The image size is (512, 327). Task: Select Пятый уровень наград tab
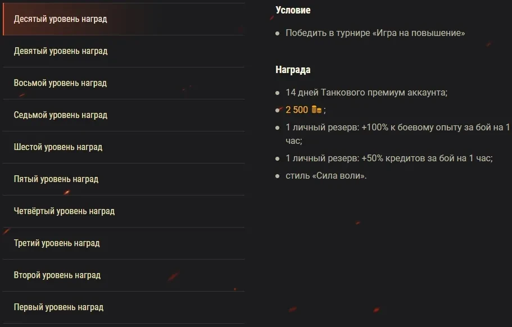pos(56,179)
